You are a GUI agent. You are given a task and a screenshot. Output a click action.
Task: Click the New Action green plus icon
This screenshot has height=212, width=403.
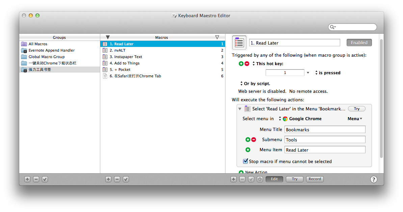point(241,172)
